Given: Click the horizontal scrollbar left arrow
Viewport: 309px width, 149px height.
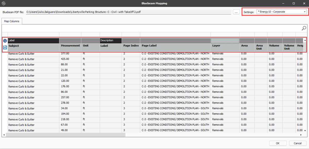Looking at the screenshot, I should (4, 135).
